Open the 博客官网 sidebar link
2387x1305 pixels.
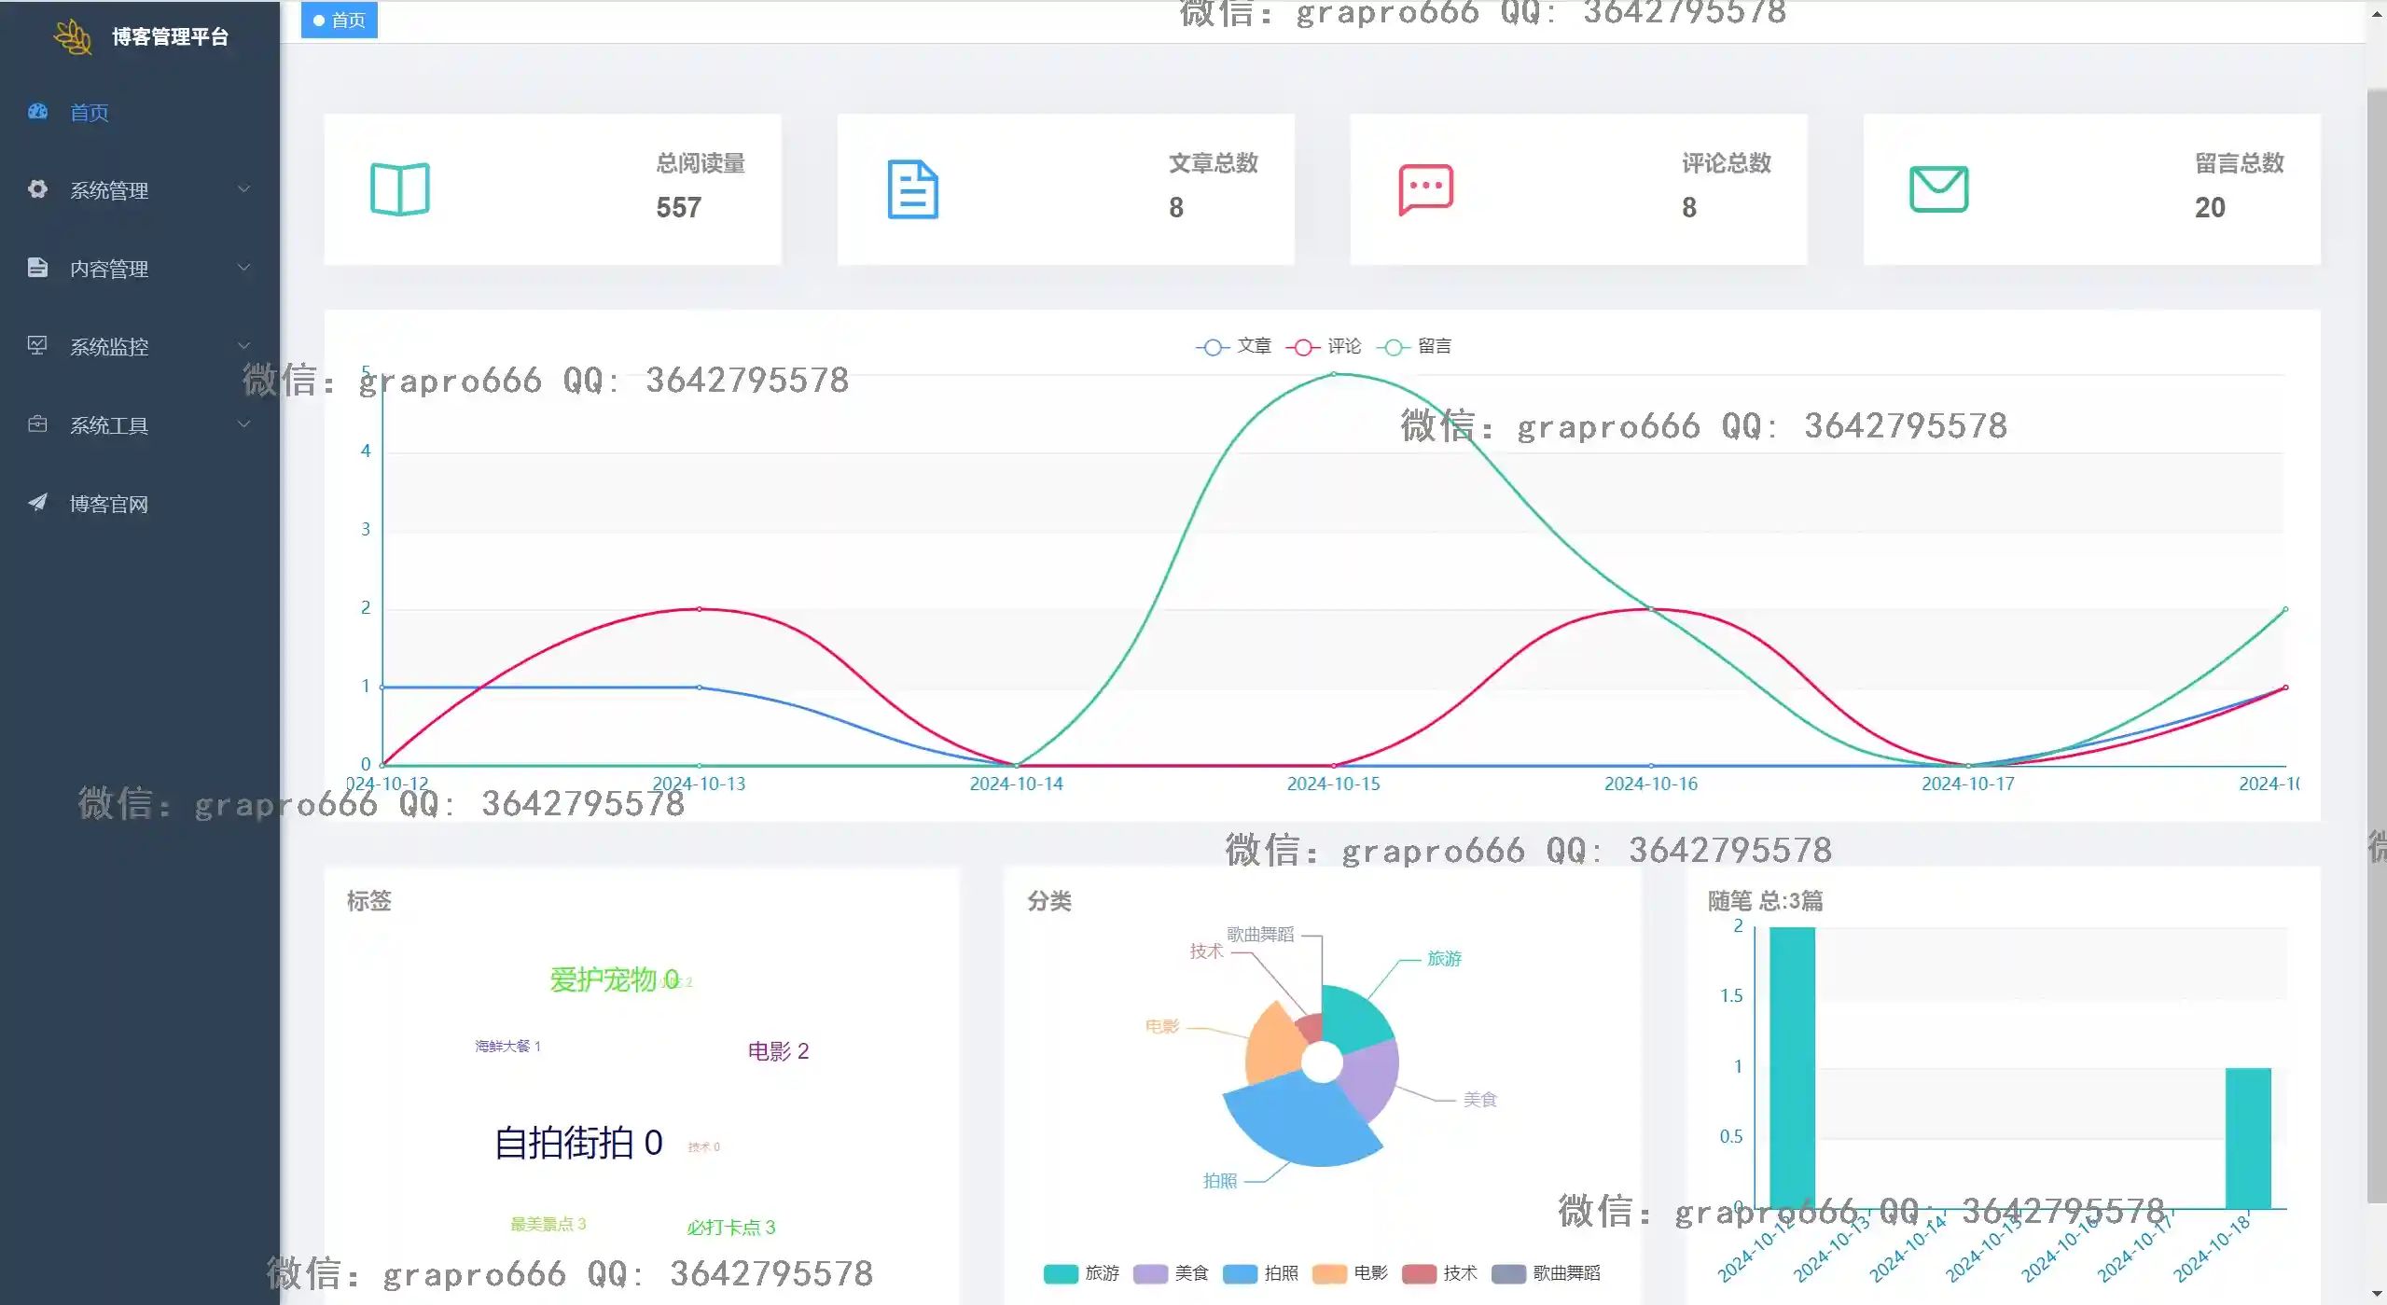tap(109, 504)
